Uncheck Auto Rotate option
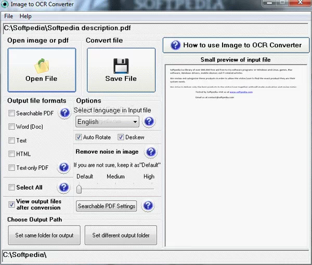312x265 pixels. (x=79, y=137)
